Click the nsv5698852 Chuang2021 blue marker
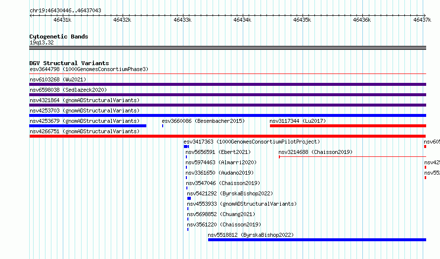440x259 pixels. tap(188, 219)
